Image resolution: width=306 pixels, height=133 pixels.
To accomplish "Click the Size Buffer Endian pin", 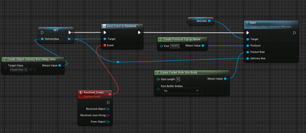I will [x=158, y=89].
